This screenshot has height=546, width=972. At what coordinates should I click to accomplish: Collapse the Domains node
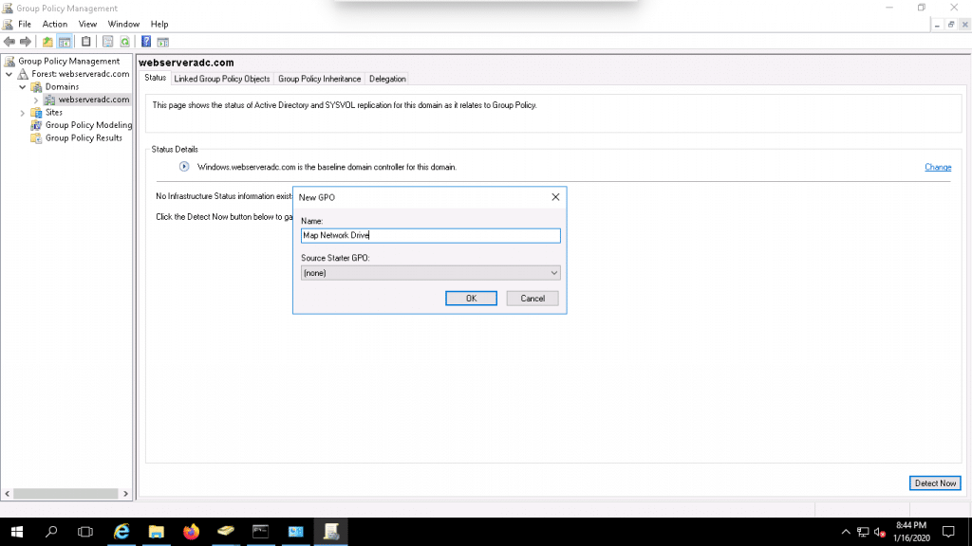click(23, 86)
